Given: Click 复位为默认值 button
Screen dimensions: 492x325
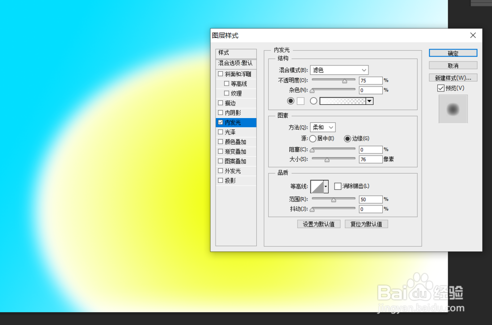Looking at the screenshot, I should tap(367, 224).
